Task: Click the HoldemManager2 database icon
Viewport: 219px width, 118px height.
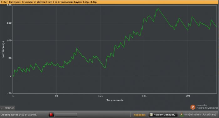Action: pos(151,115)
